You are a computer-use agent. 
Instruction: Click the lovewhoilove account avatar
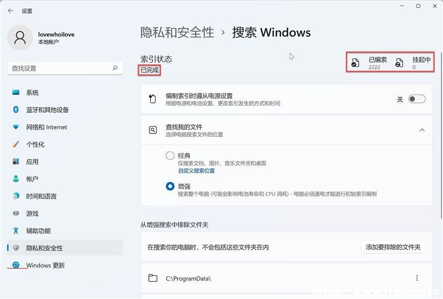point(20,37)
